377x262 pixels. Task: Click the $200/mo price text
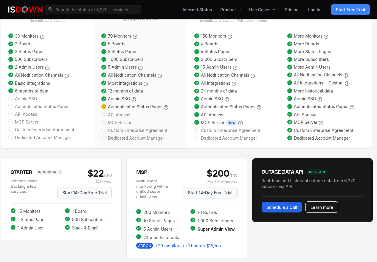click(x=222, y=173)
